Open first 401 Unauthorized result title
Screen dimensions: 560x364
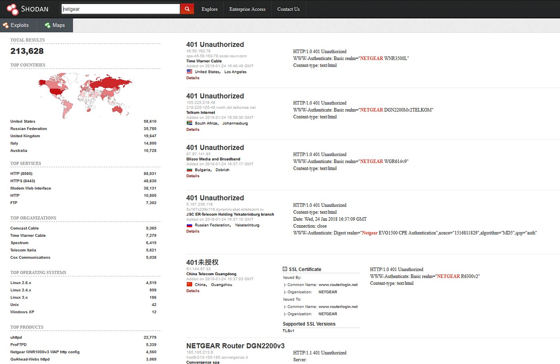click(x=215, y=44)
